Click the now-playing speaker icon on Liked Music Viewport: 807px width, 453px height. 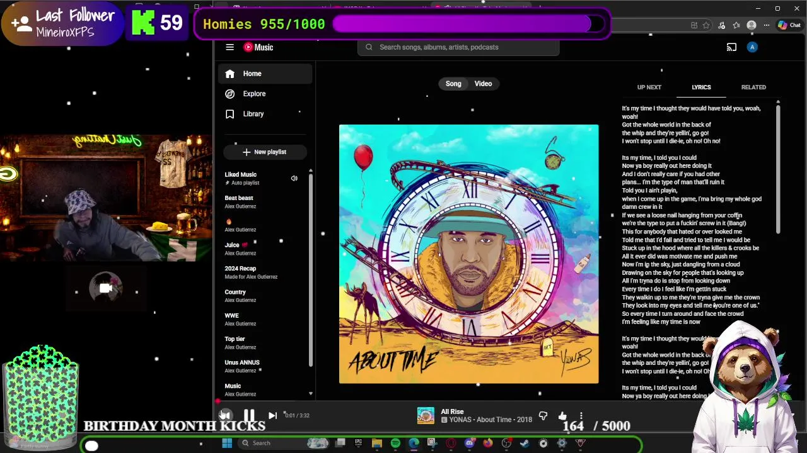tap(294, 178)
